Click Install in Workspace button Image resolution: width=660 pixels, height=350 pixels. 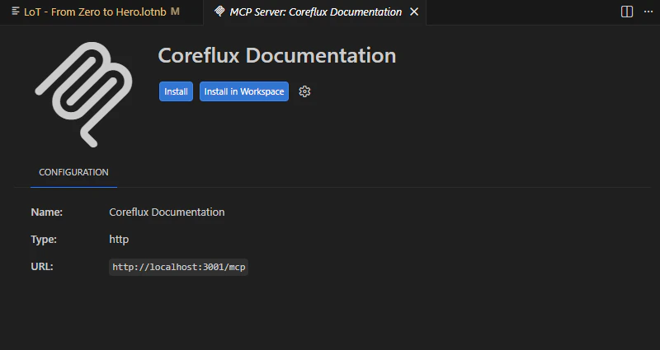pyautogui.click(x=244, y=91)
